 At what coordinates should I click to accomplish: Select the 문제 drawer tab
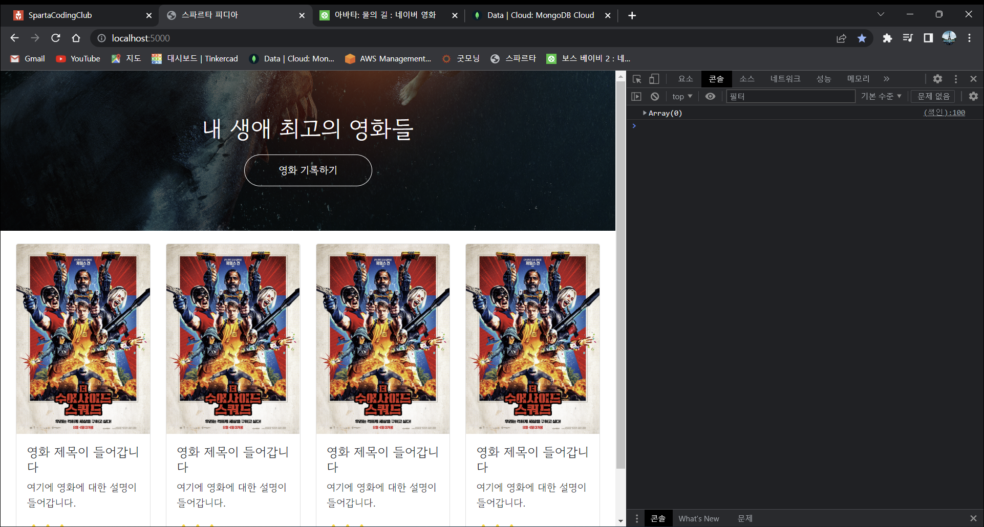[745, 518]
